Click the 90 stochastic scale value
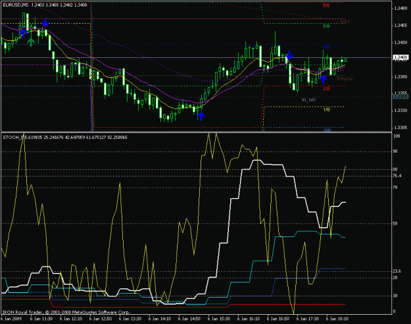 pyautogui.click(x=395, y=151)
